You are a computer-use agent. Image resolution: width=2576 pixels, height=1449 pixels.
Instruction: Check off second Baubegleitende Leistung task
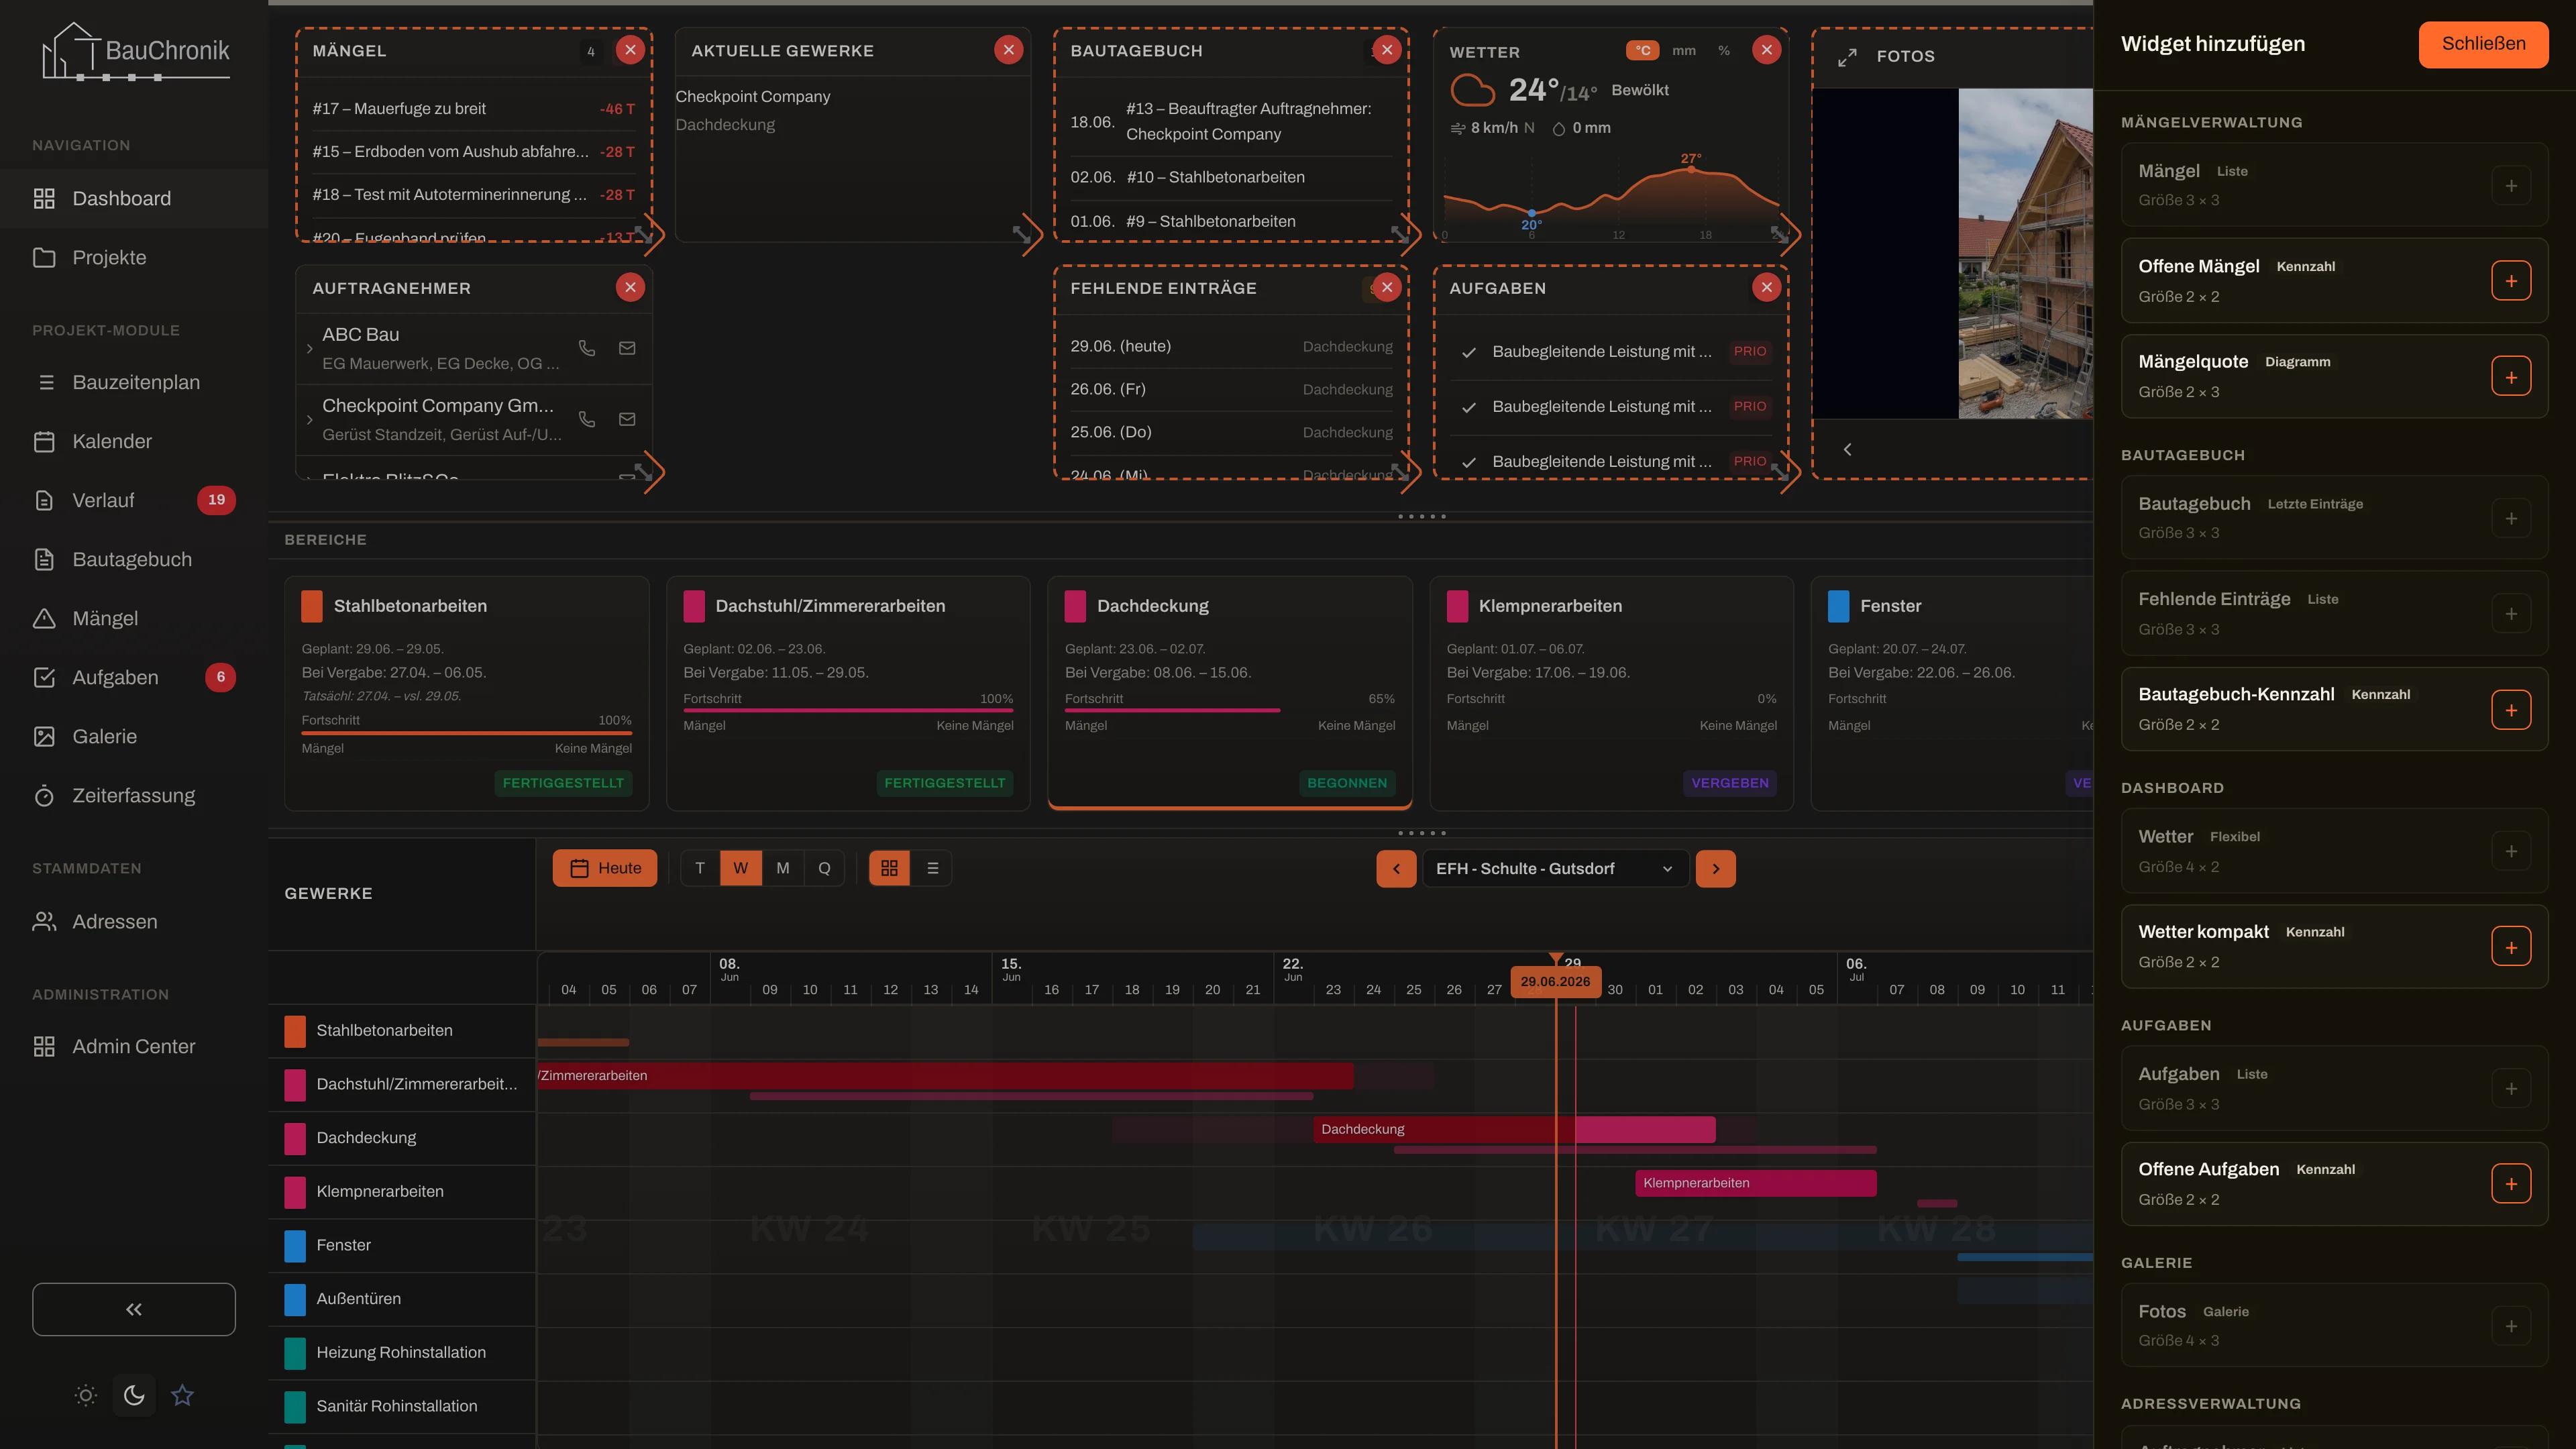(x=1469, y=407)
